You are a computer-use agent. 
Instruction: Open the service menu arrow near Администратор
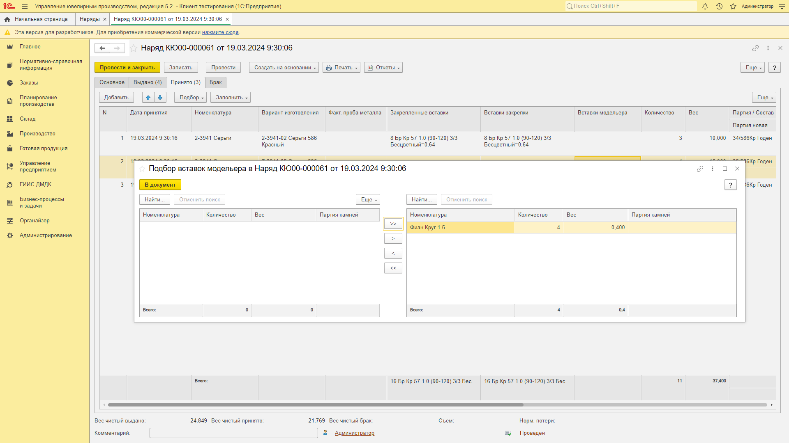click(782, 7)
